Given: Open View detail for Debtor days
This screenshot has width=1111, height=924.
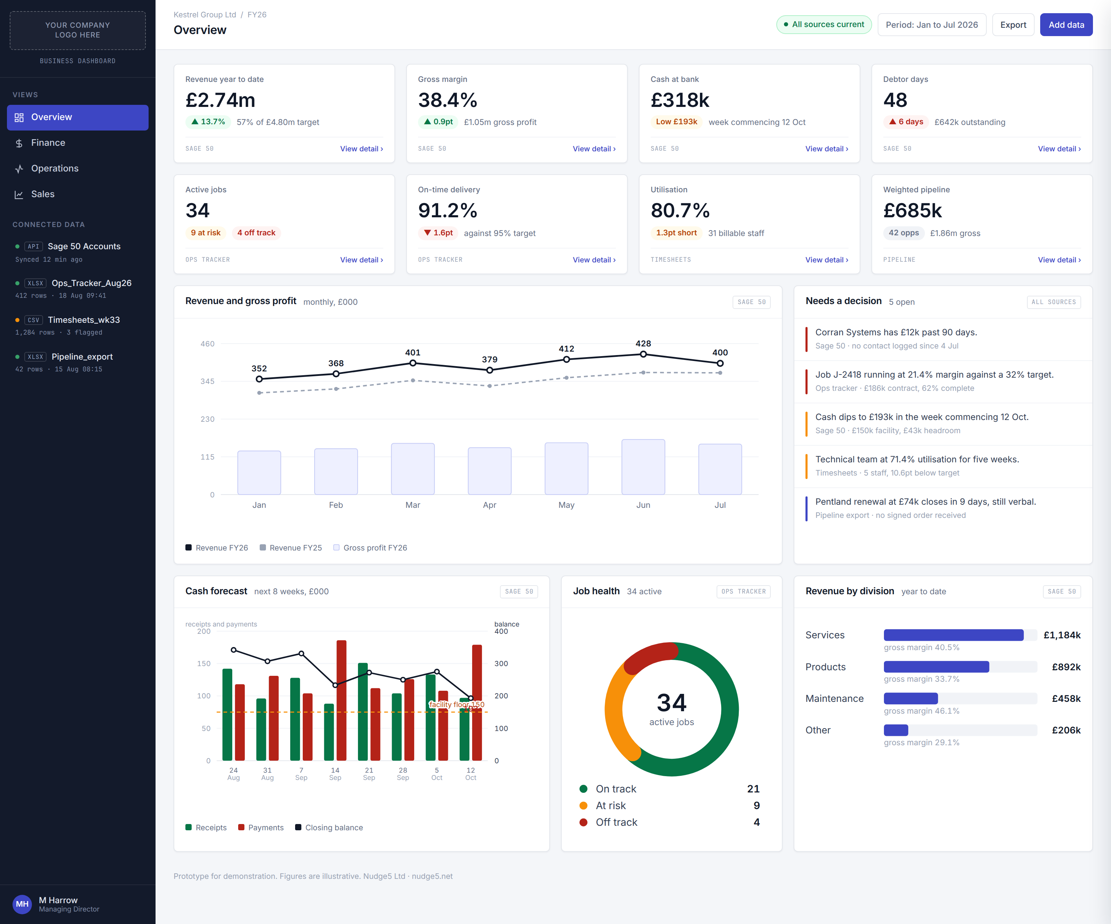Looking at the screenshot, I should coord(1059,149).
